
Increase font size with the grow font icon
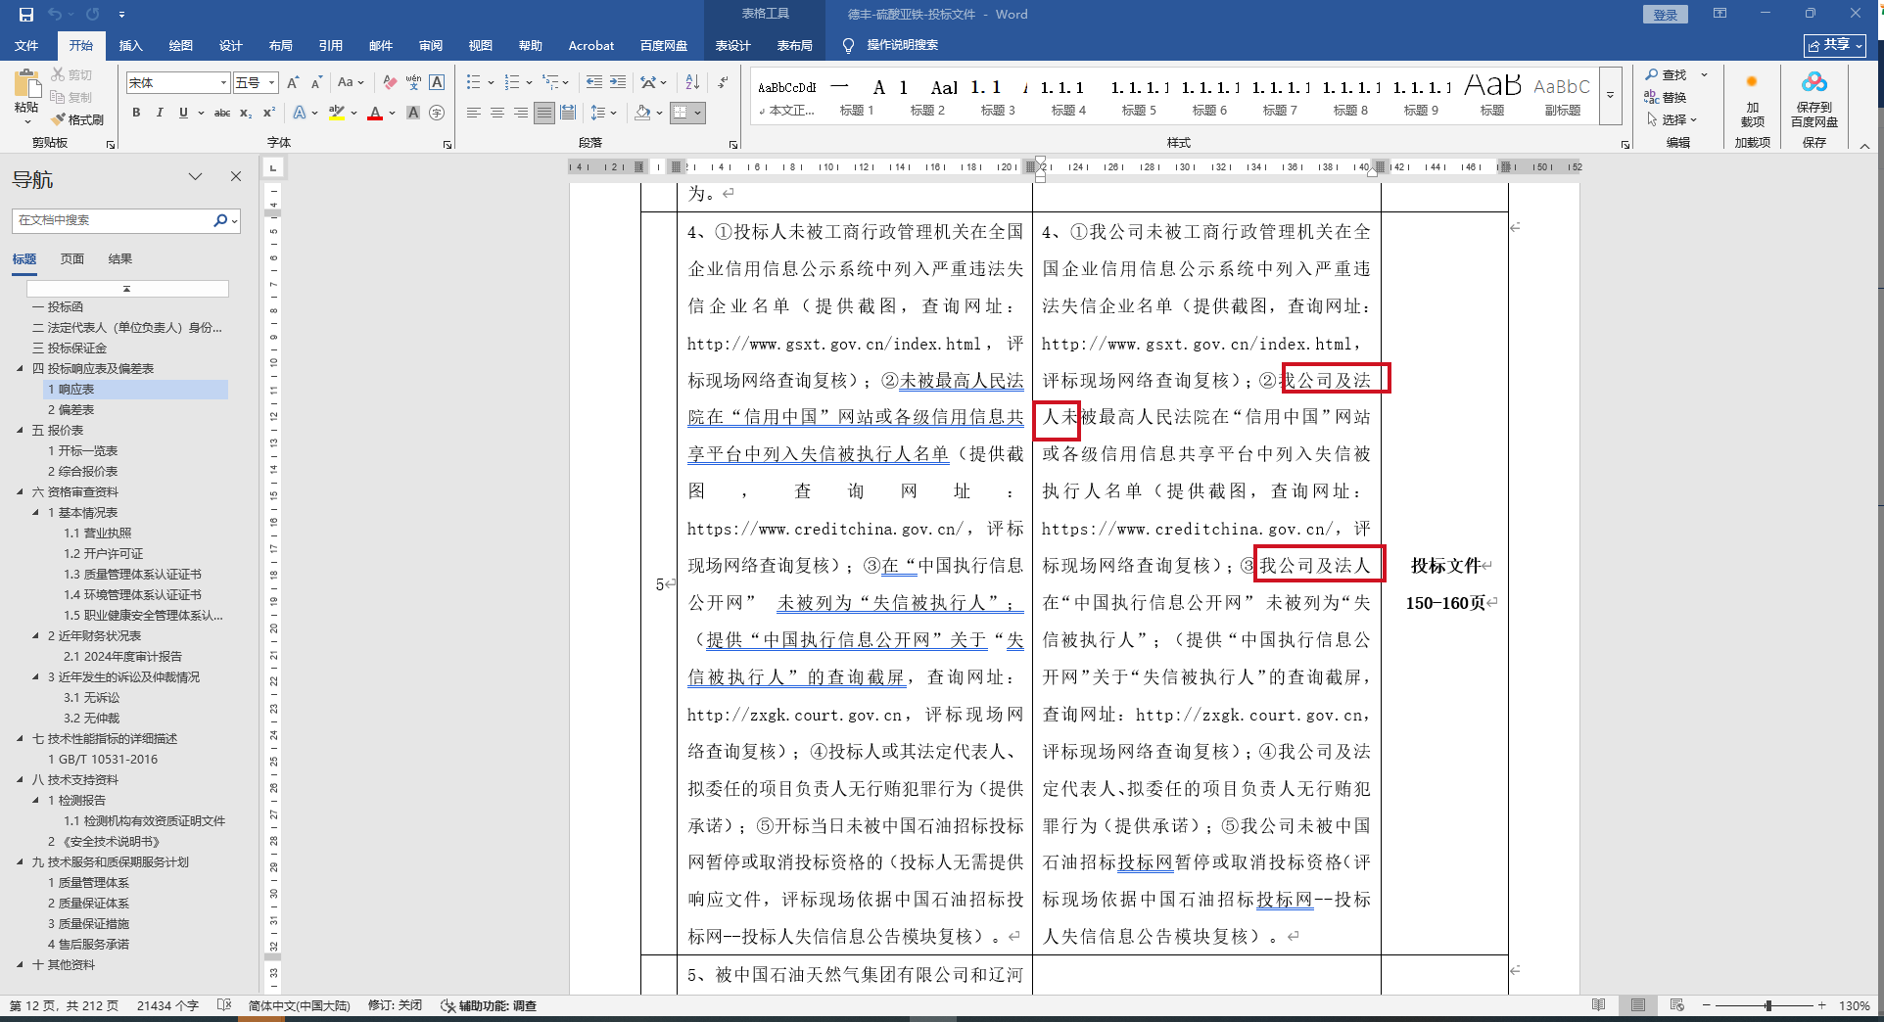295,83
